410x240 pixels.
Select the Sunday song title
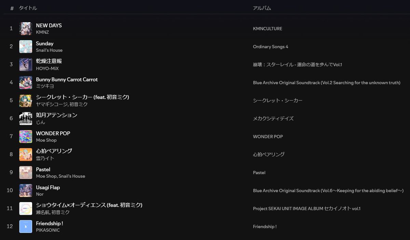[45, 44]
